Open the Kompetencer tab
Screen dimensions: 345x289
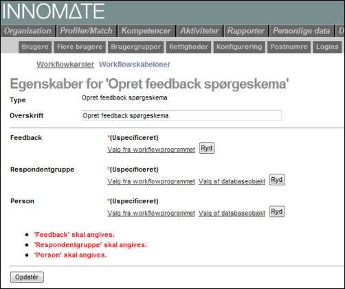(146, 31)
